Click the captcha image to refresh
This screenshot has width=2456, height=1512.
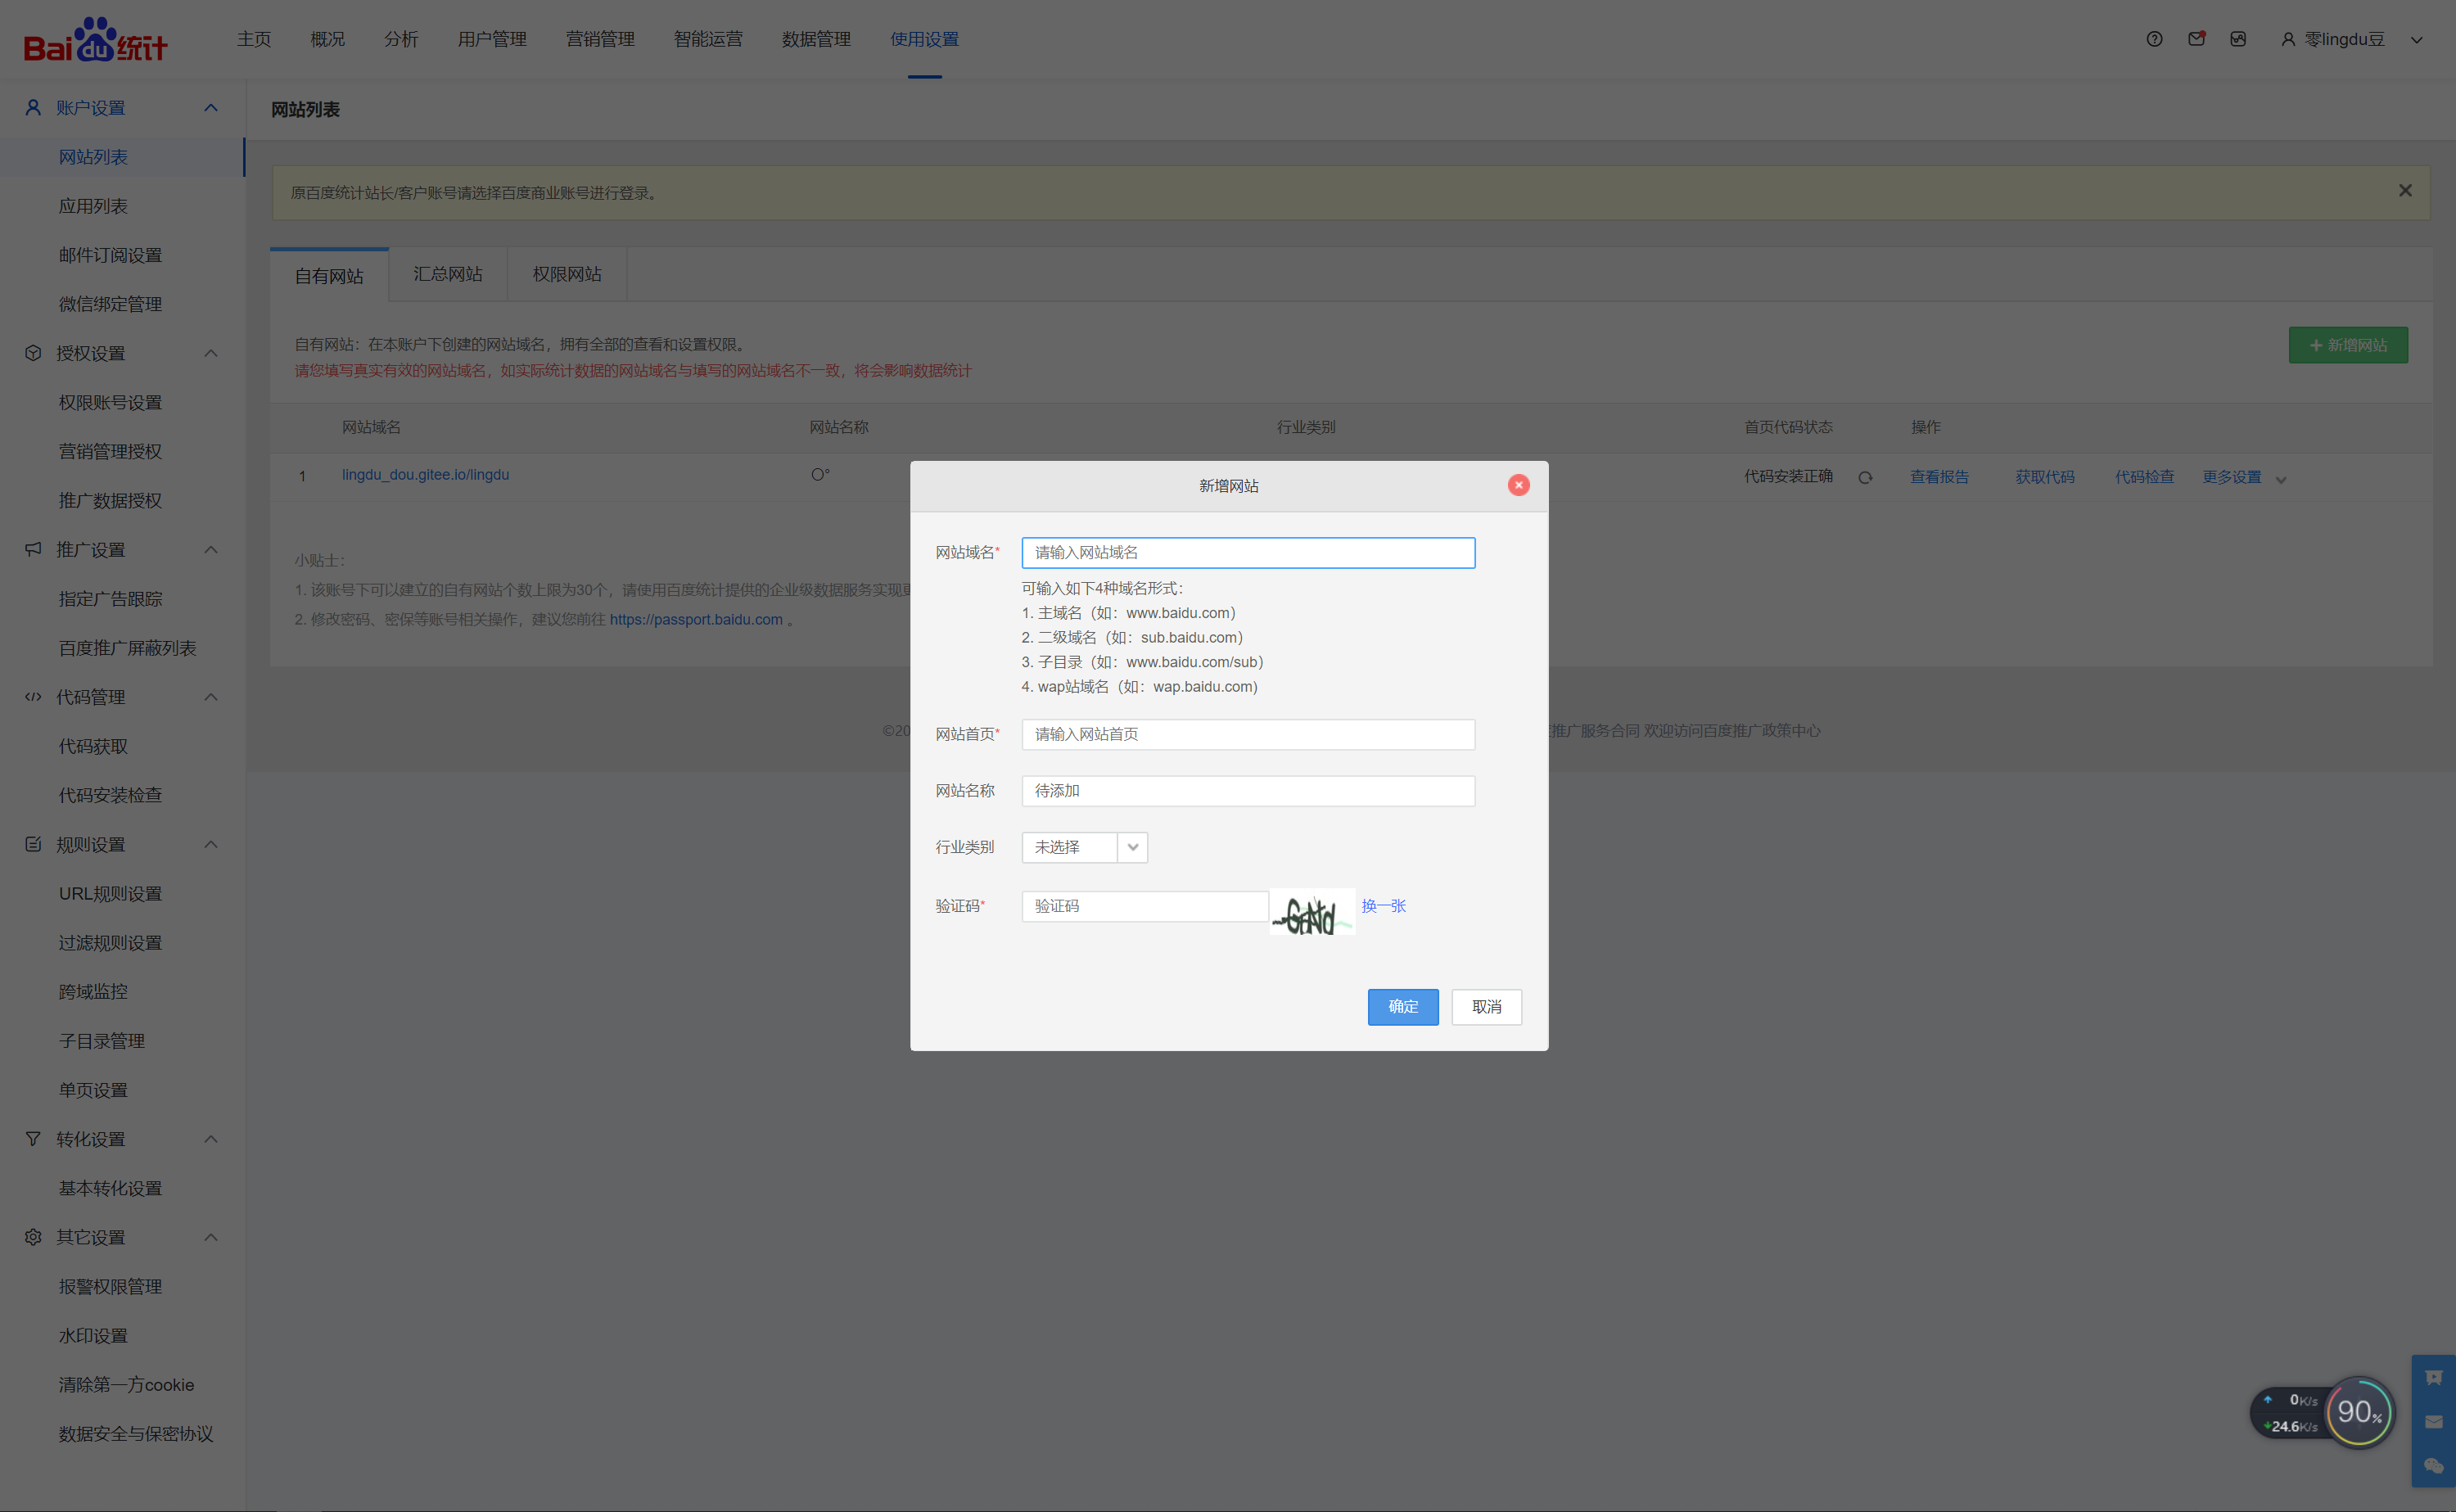[x=1312, y=913]
